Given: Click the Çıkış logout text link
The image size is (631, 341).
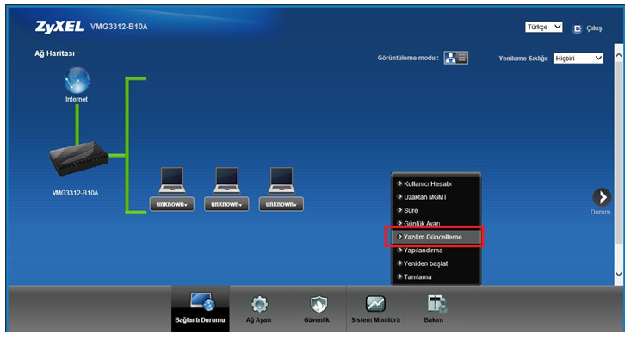Looking at the screenshot, I should tap(594, 28).
